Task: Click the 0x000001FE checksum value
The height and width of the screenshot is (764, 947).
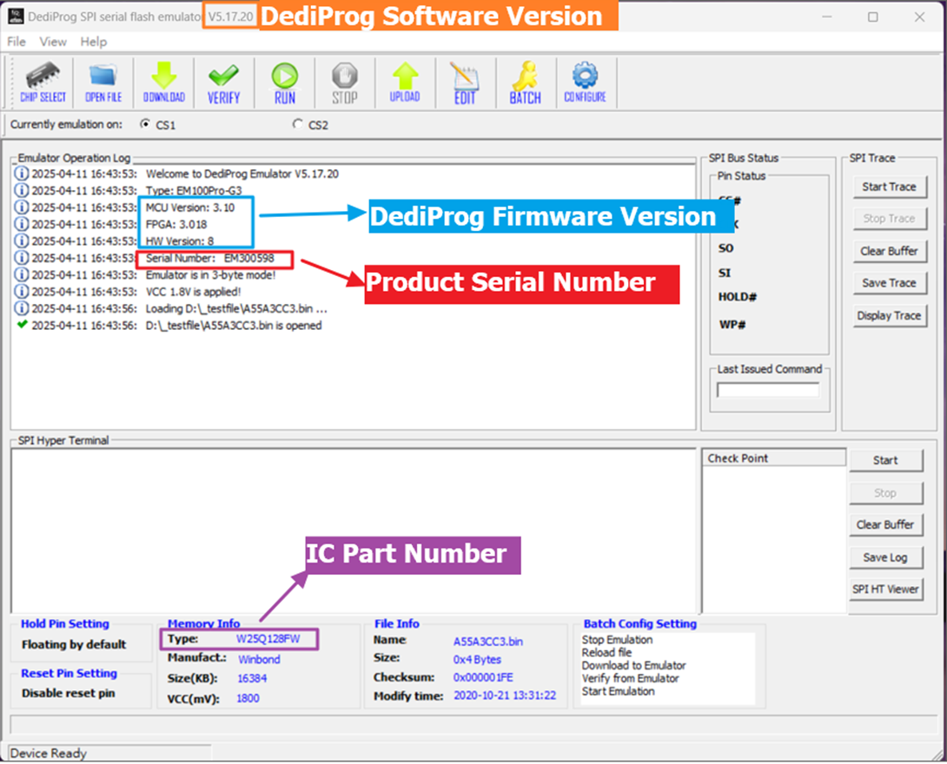Action: tap(483, 678)
